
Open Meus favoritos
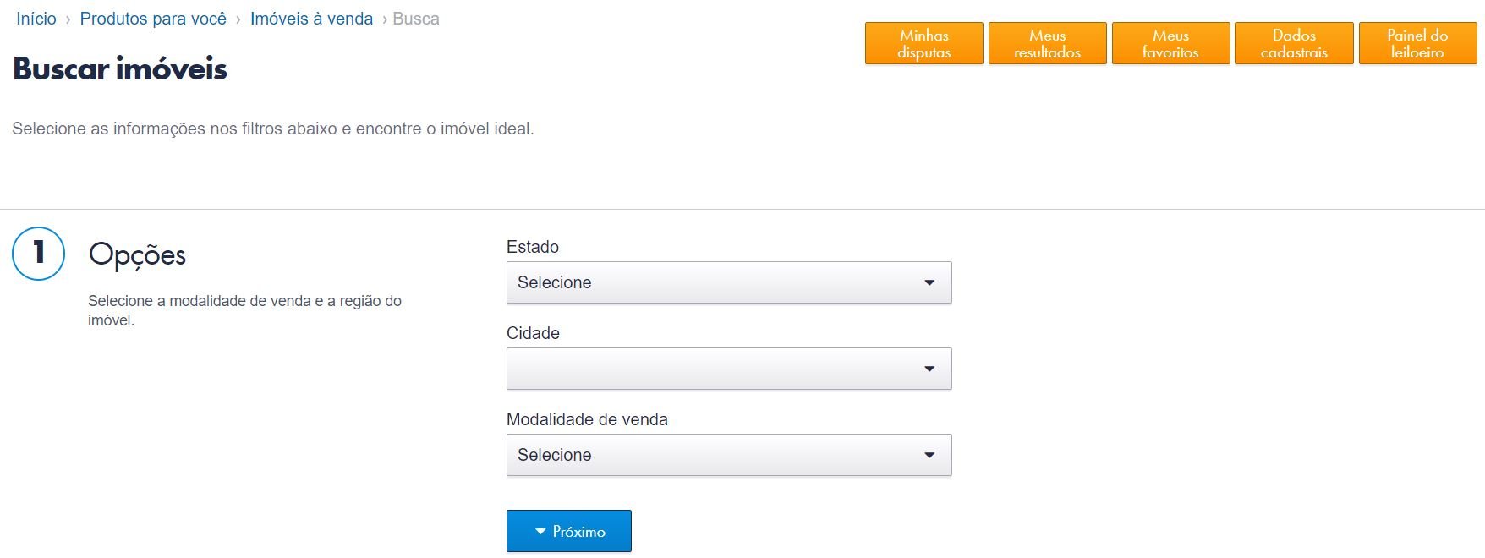click(1170, 42)
